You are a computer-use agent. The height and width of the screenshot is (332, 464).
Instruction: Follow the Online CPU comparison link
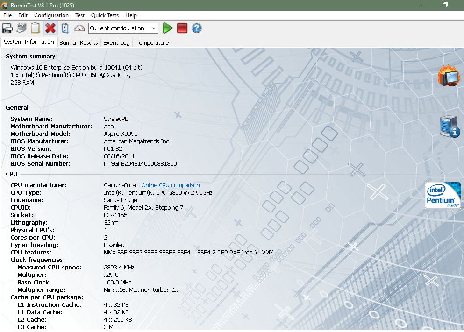[171, 185]
